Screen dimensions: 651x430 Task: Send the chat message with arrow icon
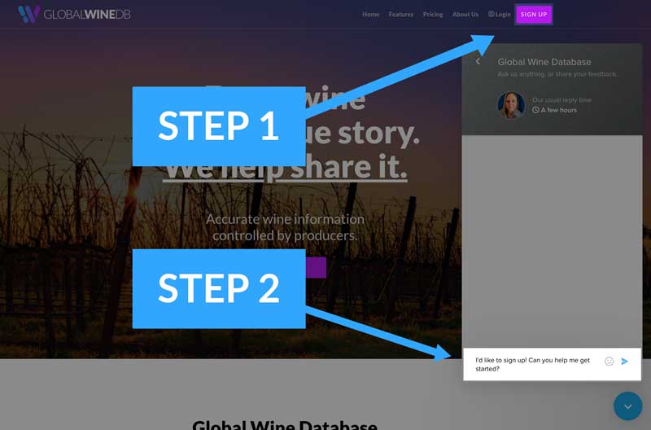click(624, 362)
